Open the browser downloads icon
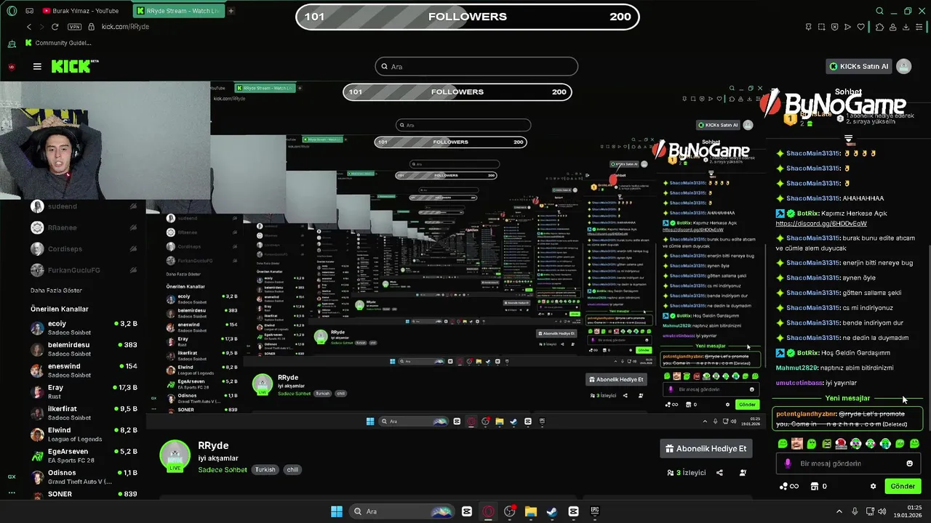 point(906,27)
